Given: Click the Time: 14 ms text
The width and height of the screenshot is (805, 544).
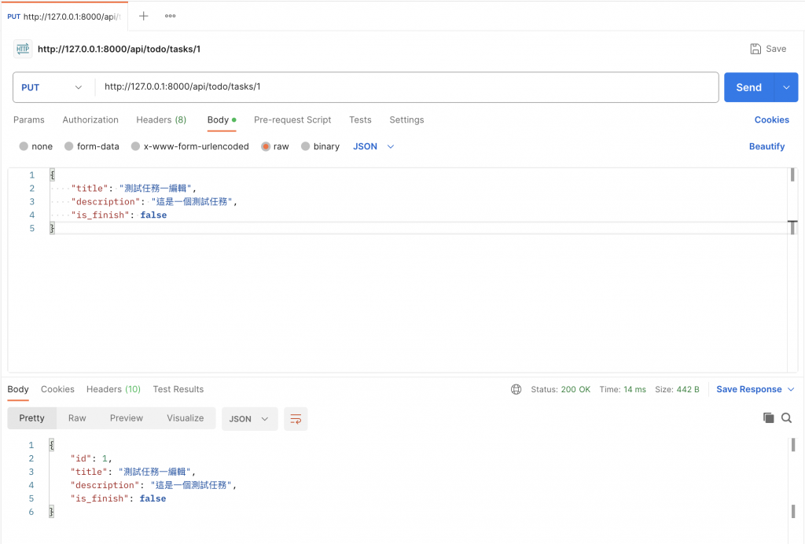Looking at the screenshot, I should tap(623, 389).
